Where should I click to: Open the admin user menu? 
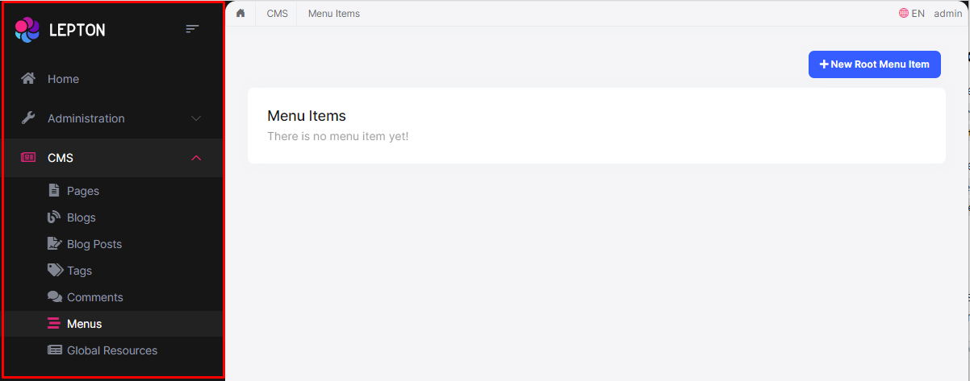tap(948, 14)
